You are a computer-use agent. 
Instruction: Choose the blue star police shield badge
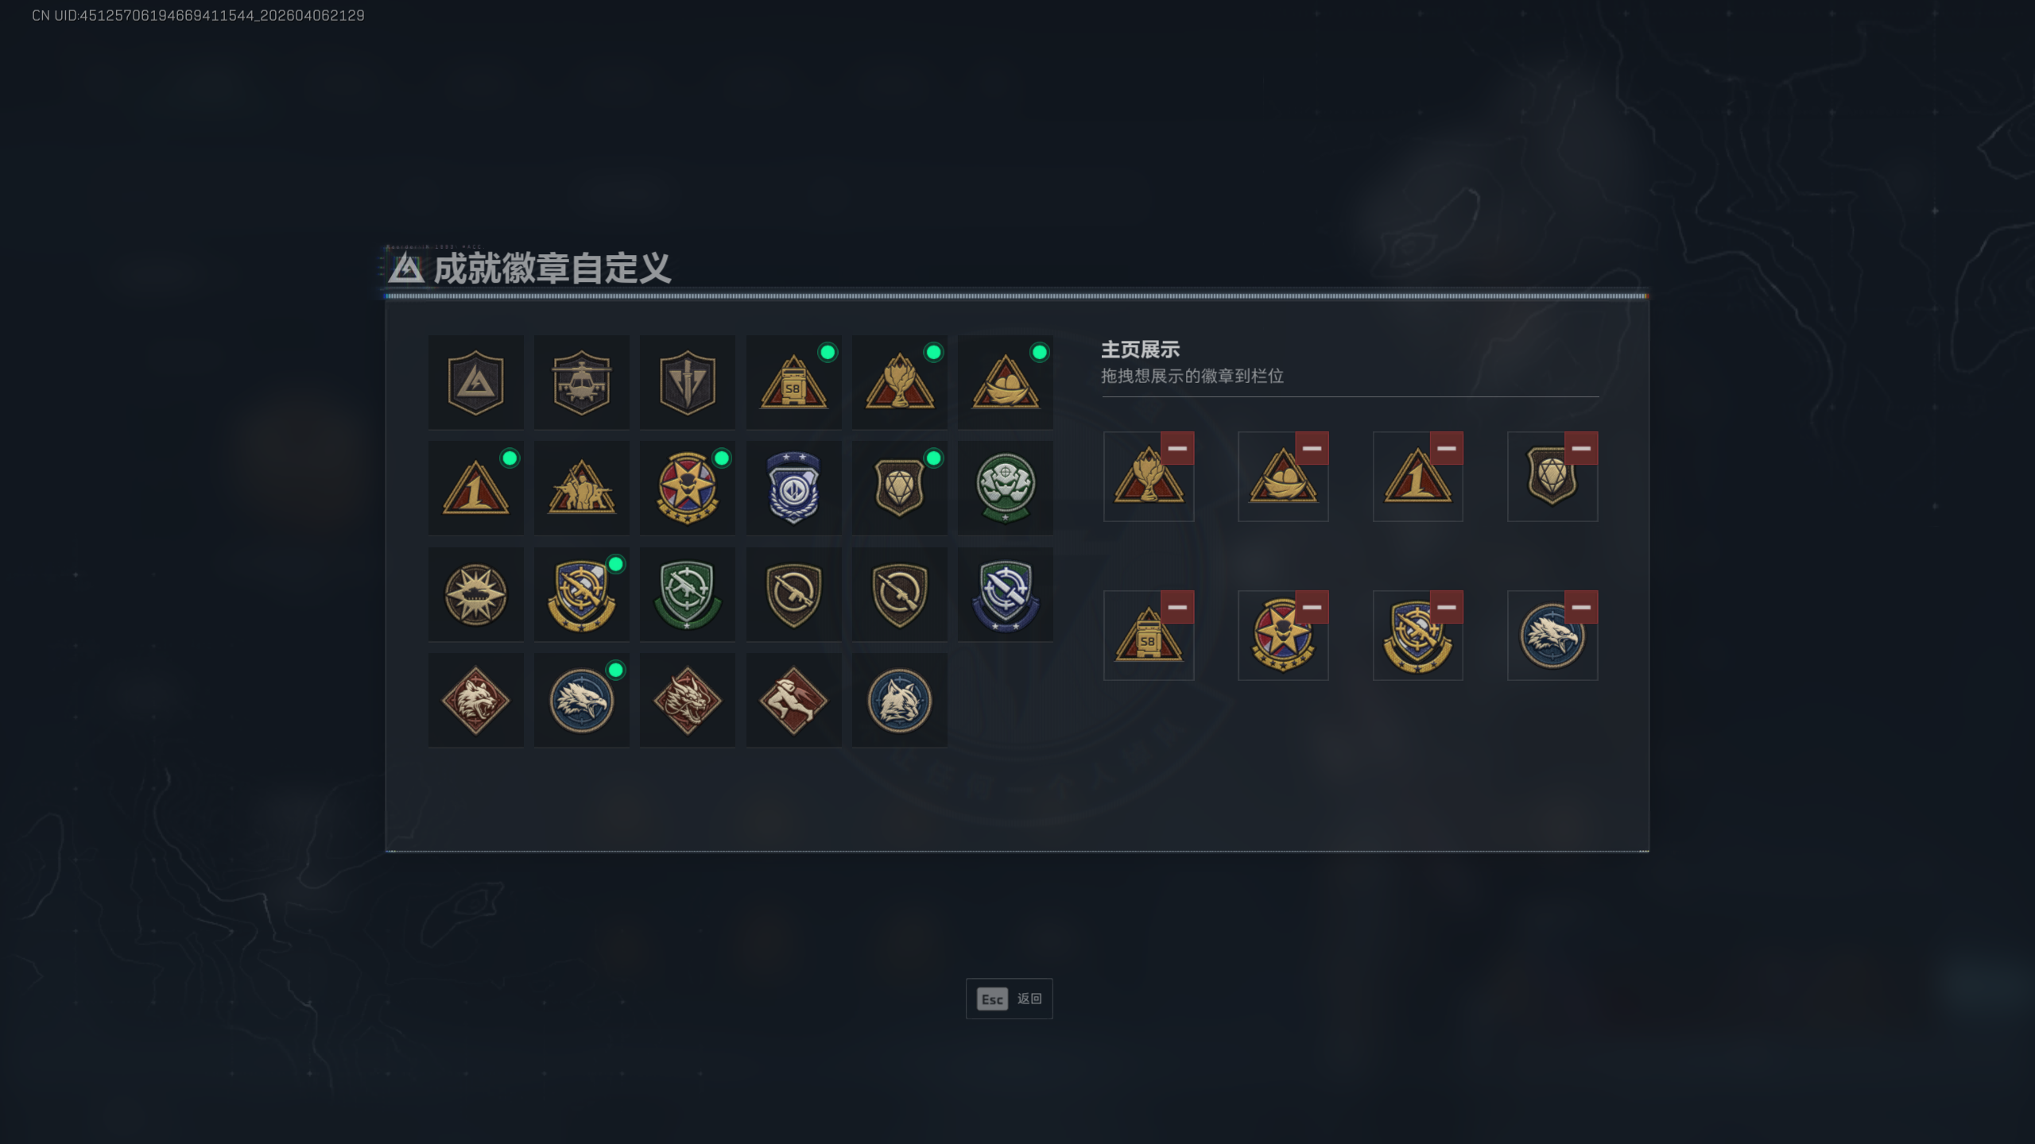pos(793,488)
